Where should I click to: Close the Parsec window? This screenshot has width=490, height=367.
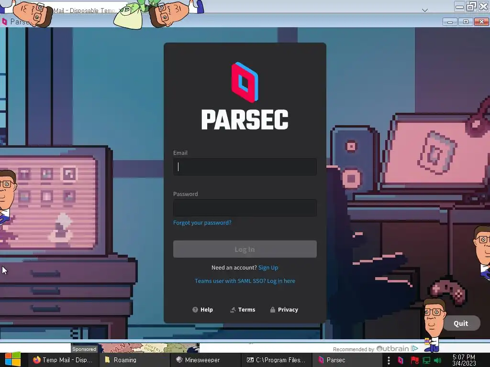(x=481, y=22)
